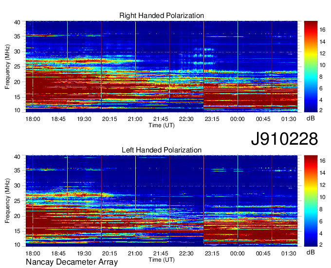Click the 18:45 time tick on Left Handed plot
The image size is (331, 268).
coord(58,253)
